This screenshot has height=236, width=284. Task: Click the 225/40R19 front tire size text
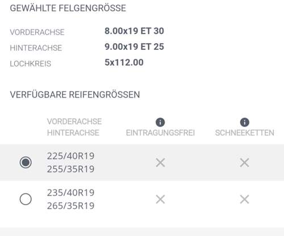coord(70,156)
